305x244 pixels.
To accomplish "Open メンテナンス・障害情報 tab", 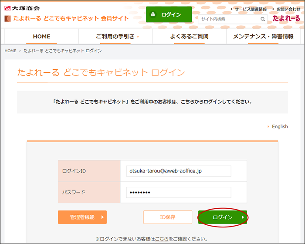I will (x=263, y=37).
